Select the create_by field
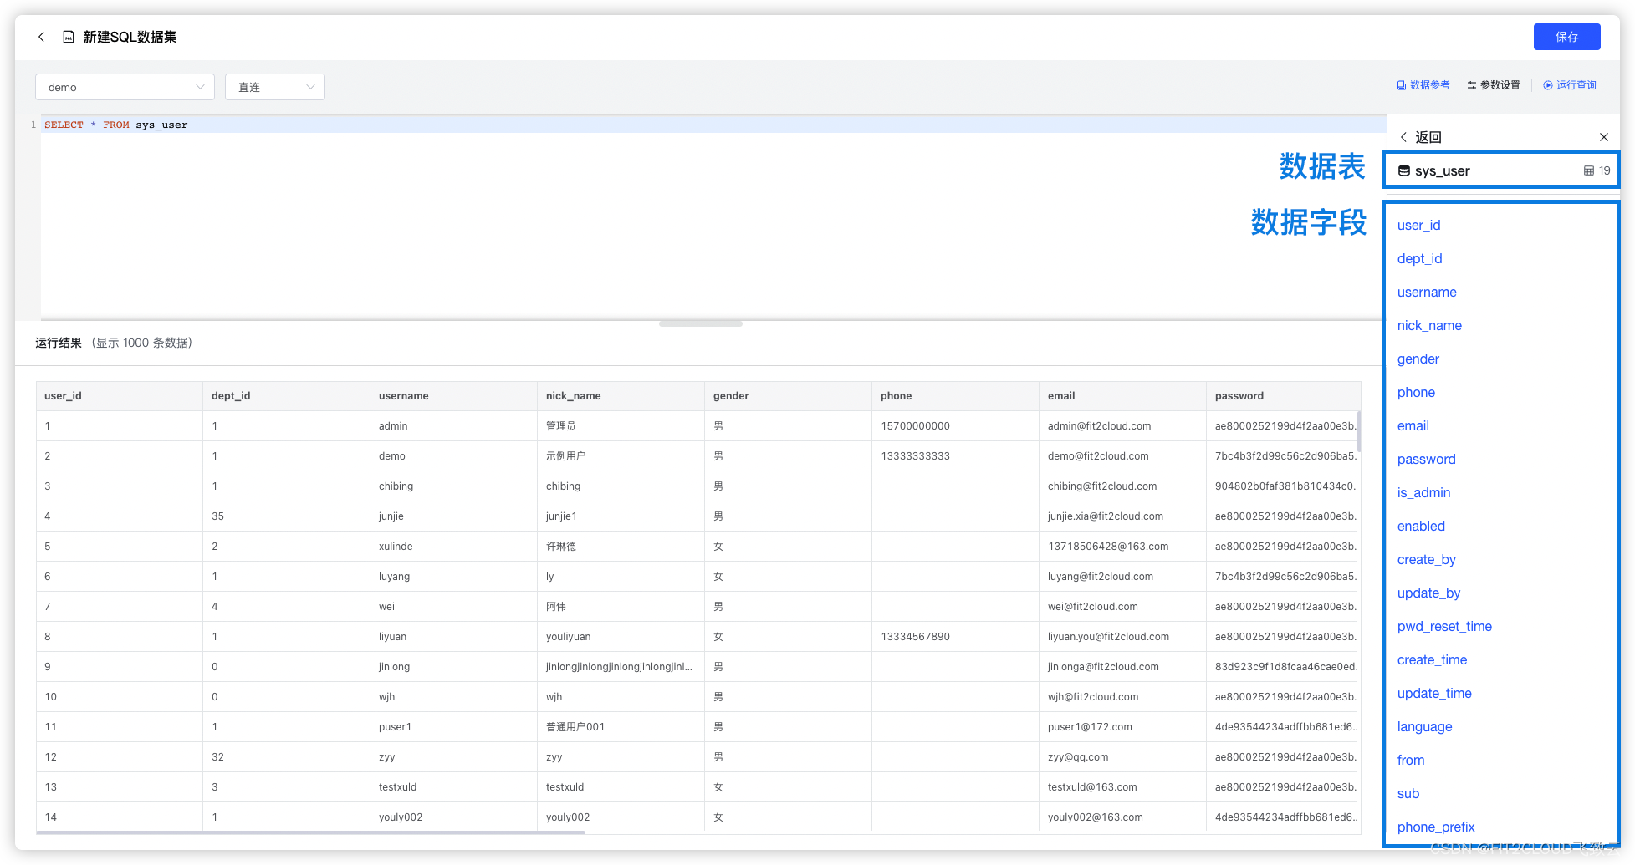Screen dimensions: 1635x865 tap(1426, 560)
